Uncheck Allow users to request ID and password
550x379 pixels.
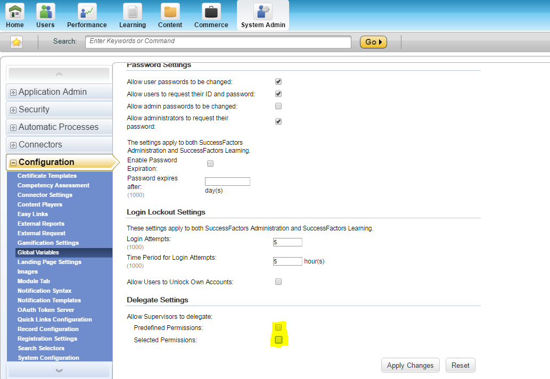pyautogui.click(x=278, y=94)
